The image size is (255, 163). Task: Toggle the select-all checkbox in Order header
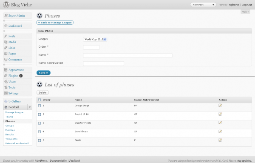pyautogui.click(x=40, y=100)
